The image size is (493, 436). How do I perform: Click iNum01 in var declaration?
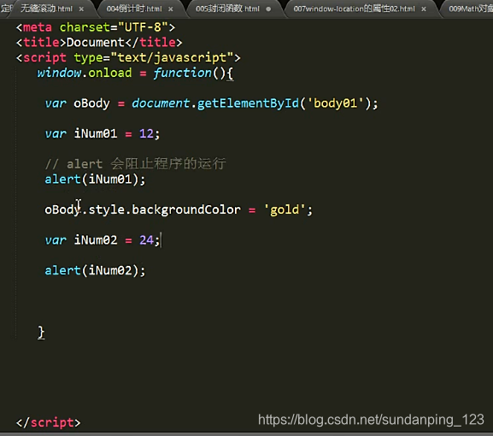95,133
